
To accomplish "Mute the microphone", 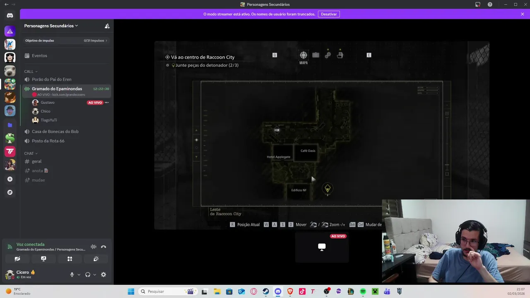I will [x=72, y=274].
